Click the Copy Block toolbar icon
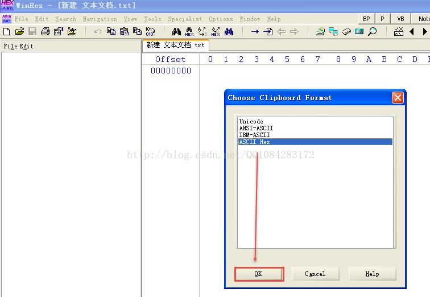Screen dimensions: 430x297 click(x=111, y=31)
